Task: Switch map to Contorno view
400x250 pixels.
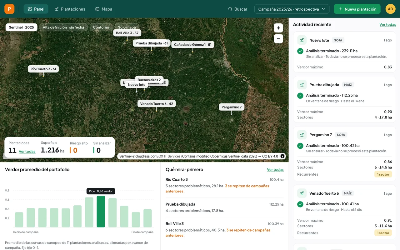Action: 101,27
